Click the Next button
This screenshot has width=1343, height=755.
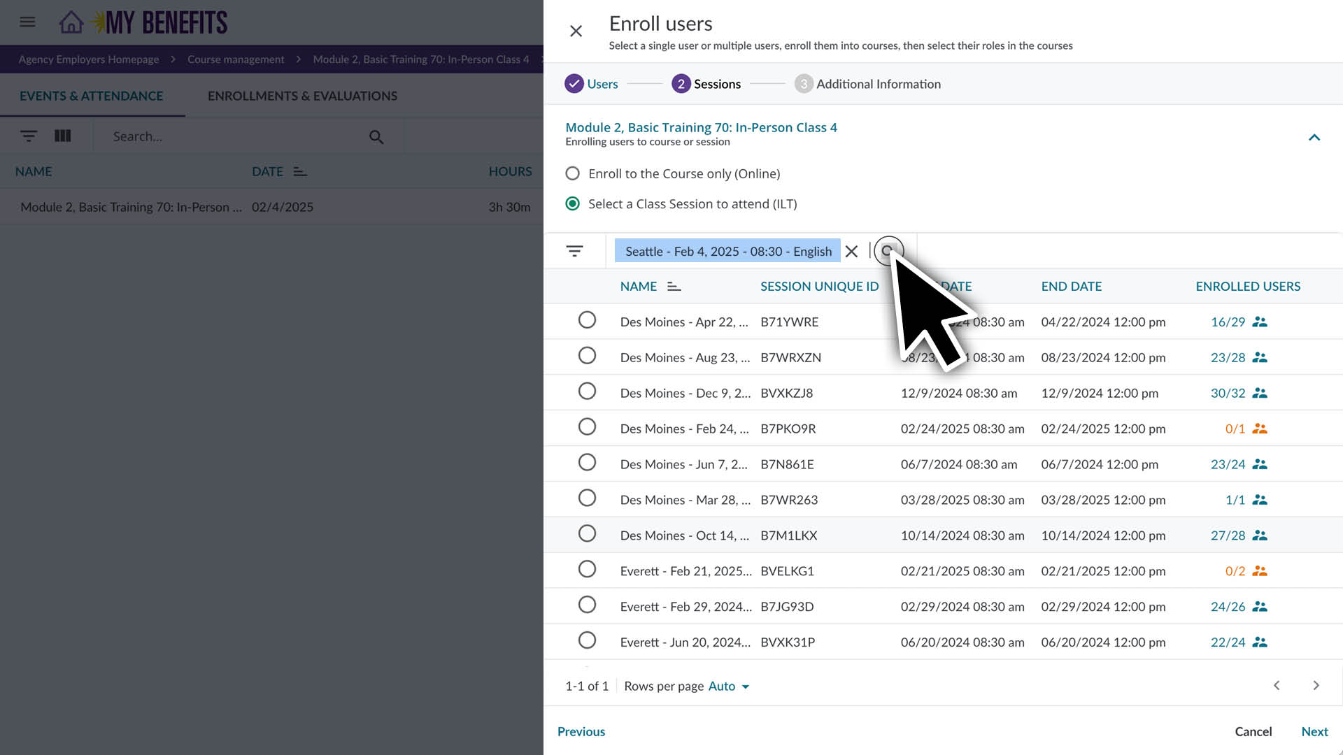coord(1314,731)
